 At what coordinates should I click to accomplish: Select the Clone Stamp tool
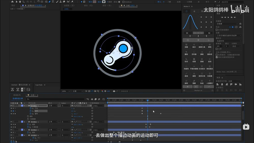[60, 2]
